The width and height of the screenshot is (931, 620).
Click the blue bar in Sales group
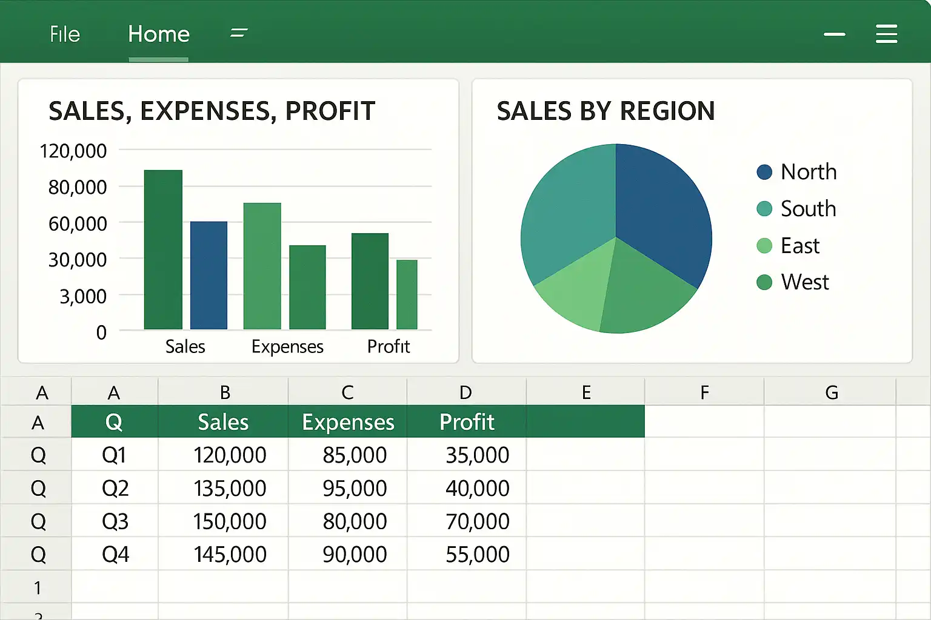(209, 275)
